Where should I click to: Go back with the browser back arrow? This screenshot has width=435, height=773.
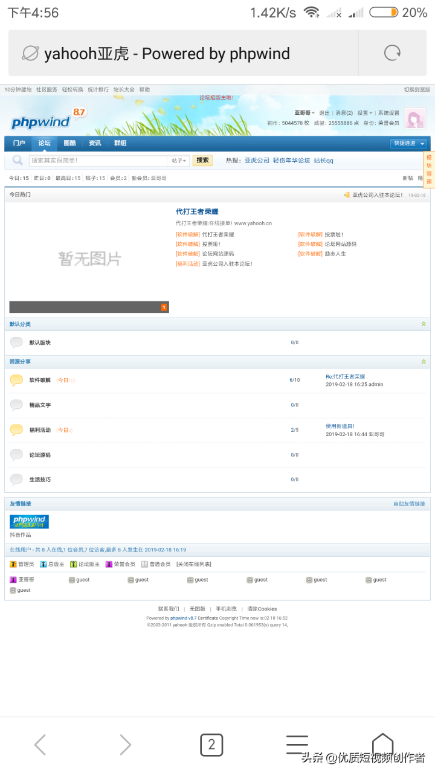(x=40, y=745)
